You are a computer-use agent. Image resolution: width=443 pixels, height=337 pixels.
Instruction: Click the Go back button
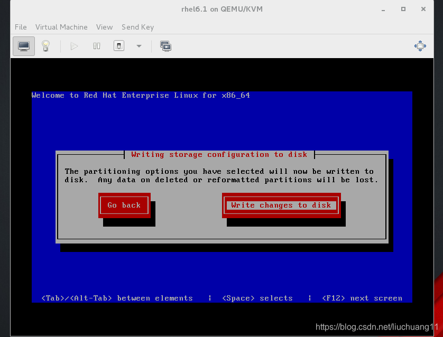click(124, 205)
